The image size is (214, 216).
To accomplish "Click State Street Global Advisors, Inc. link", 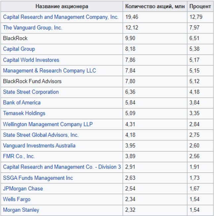I will click(x=41, y=135).
